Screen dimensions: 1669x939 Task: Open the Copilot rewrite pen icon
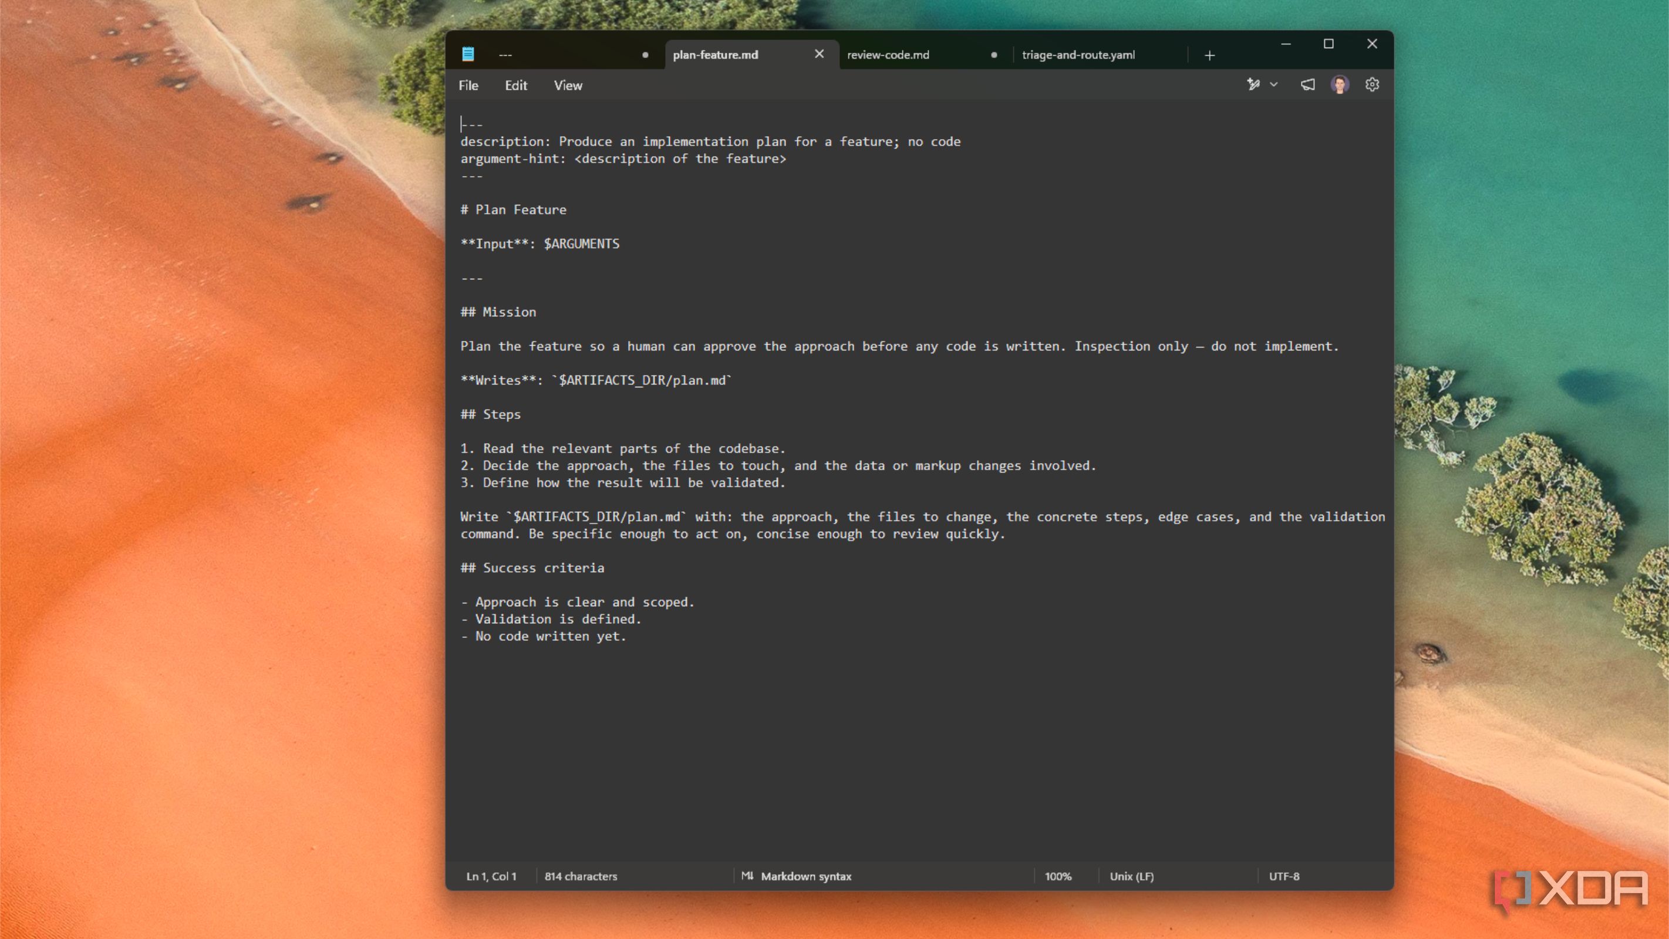[1253, 85]
